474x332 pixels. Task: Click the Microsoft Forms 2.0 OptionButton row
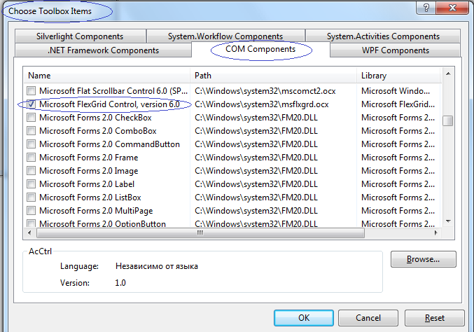tap(232, 223)
